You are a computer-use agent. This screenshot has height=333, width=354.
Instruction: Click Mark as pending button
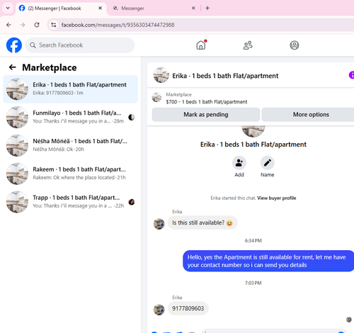(206, 115)
